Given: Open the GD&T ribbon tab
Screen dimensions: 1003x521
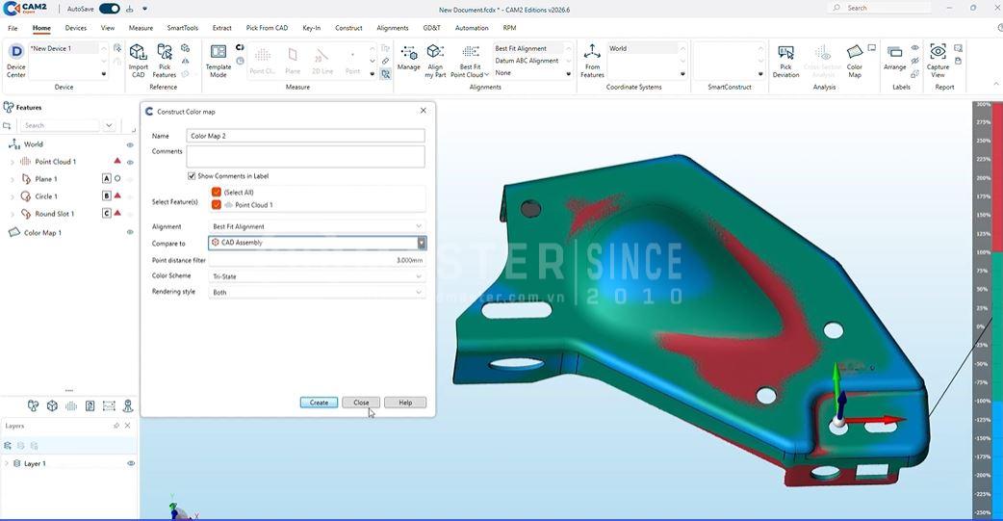Looking at the screenshot, I should 432,28.
